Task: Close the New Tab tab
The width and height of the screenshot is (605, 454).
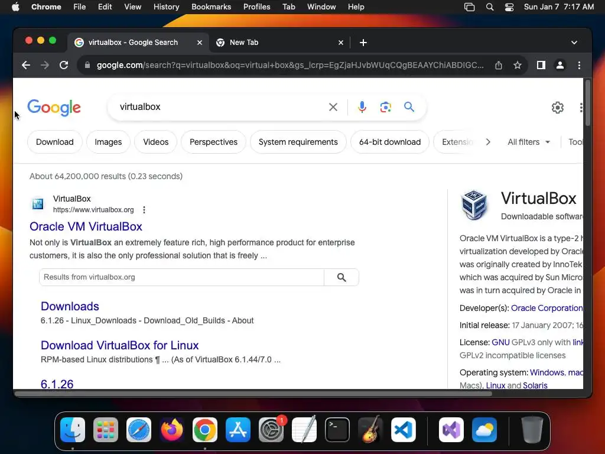Action: 341,43
